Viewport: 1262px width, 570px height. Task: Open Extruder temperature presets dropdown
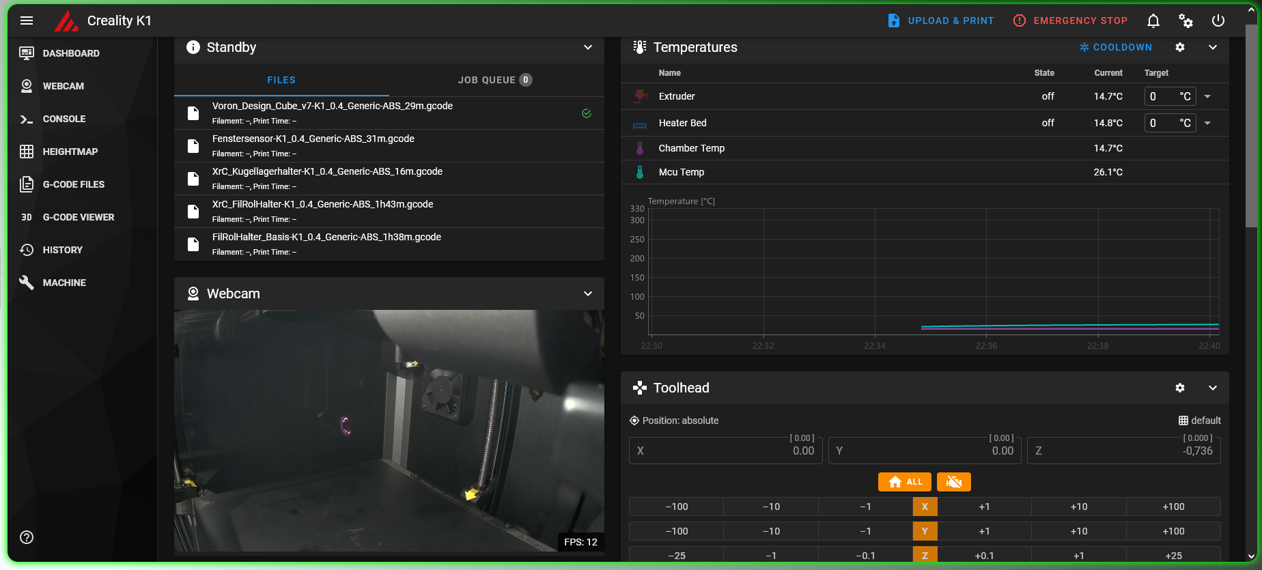coord(1207,96)
